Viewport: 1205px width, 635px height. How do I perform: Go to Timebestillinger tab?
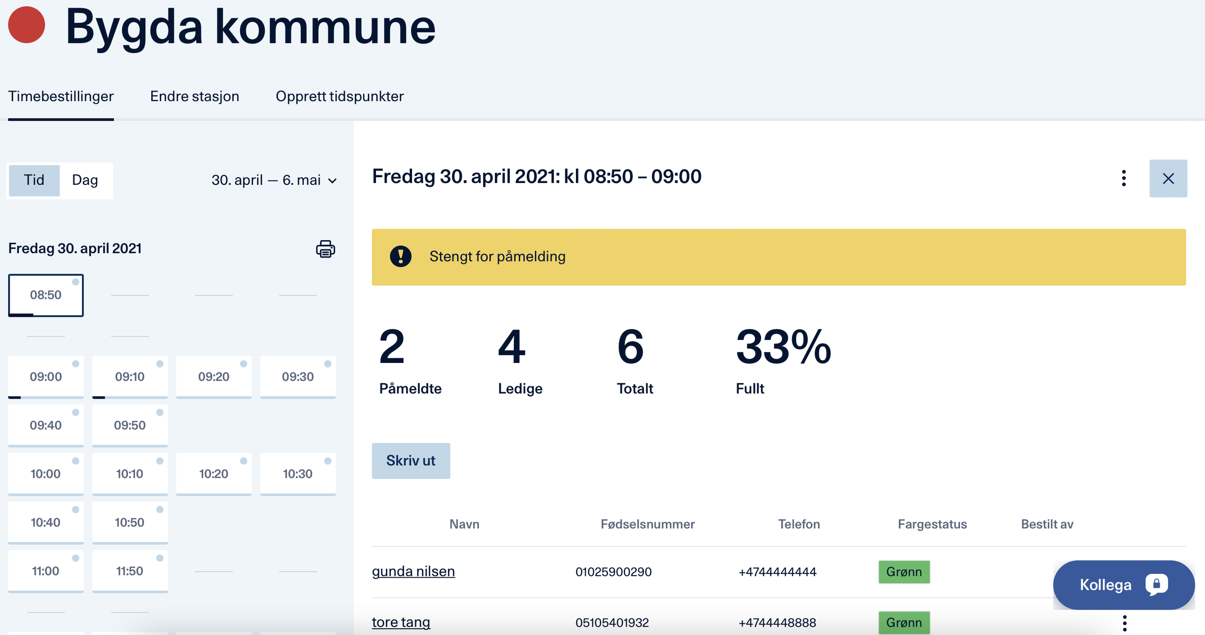click(x=61, y=96)
